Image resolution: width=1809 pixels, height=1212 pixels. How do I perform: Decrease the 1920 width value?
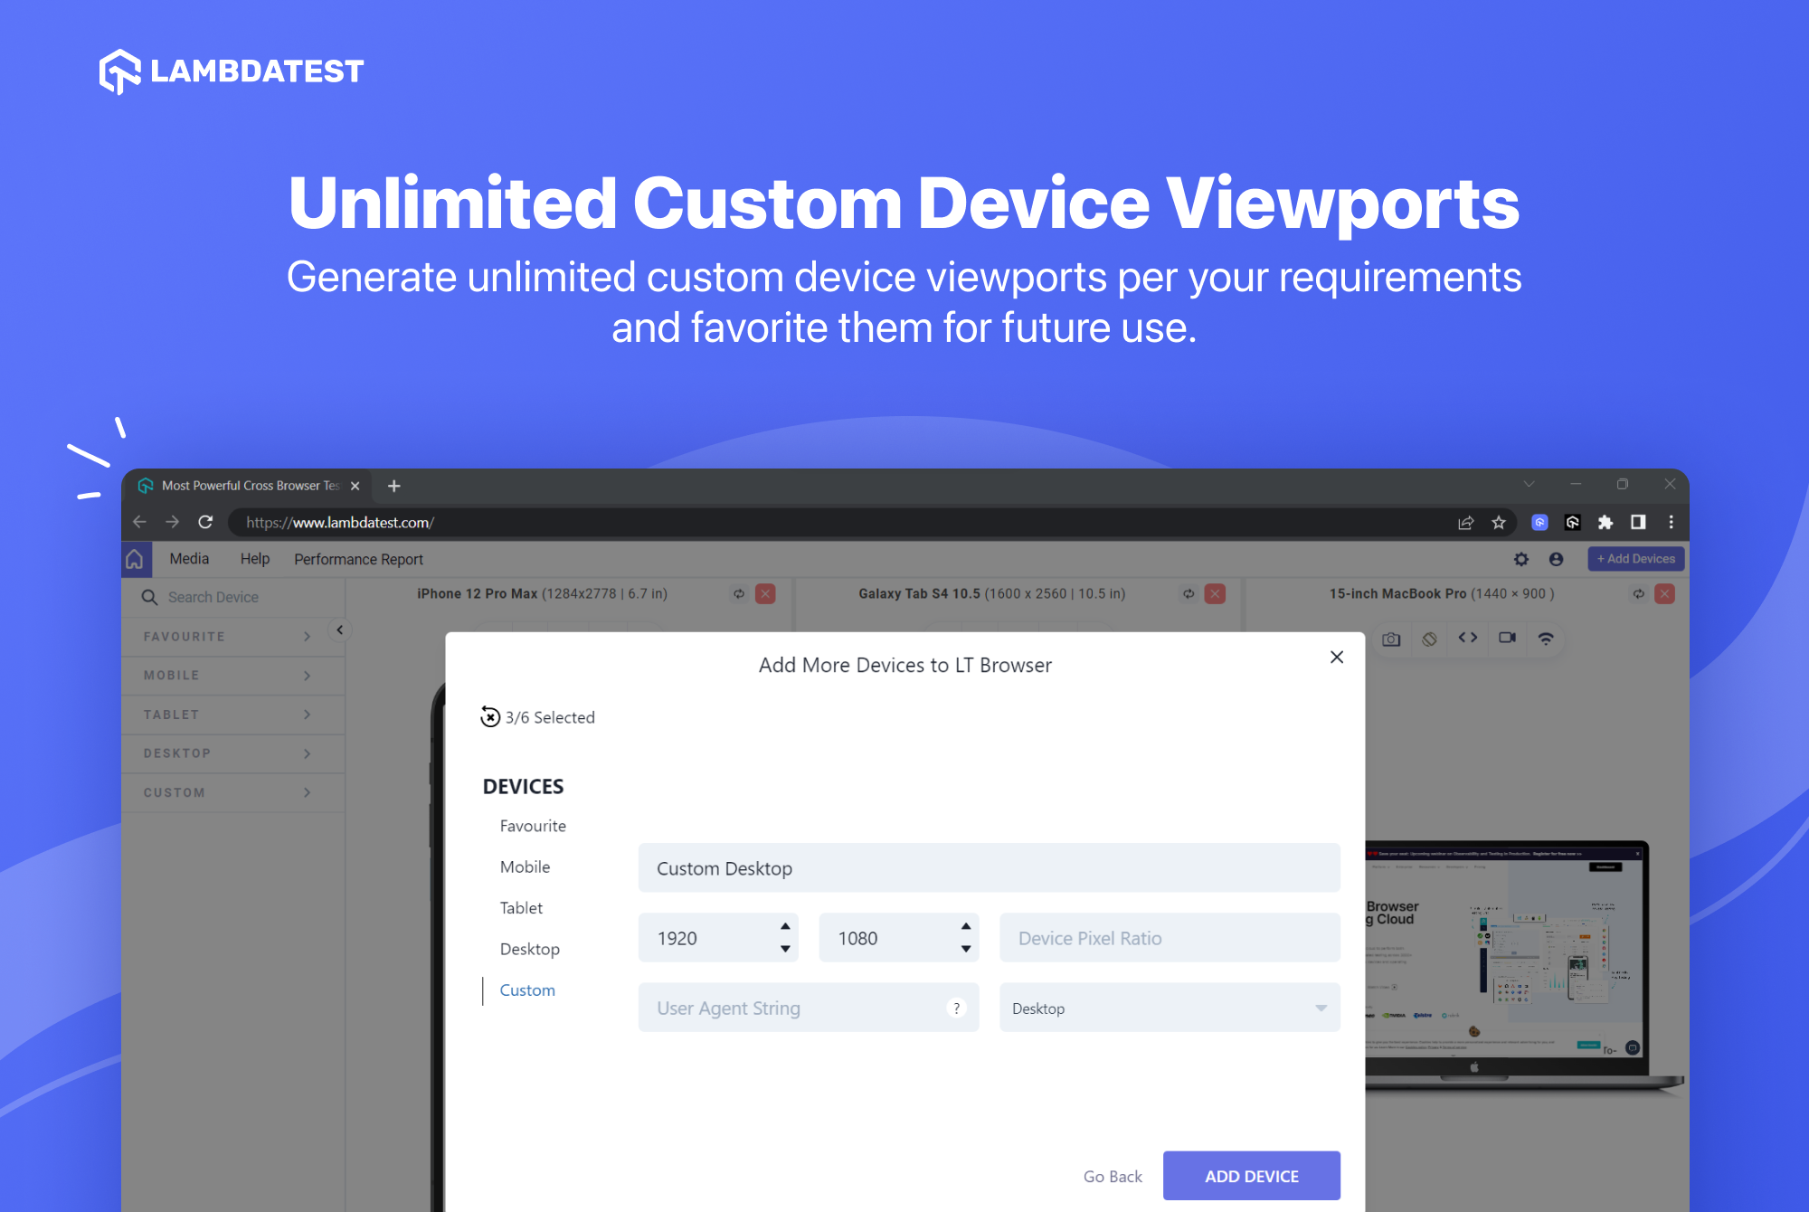[x=785, y=949]
